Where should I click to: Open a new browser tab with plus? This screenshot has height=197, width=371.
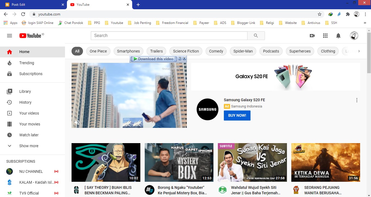(138, 5)
